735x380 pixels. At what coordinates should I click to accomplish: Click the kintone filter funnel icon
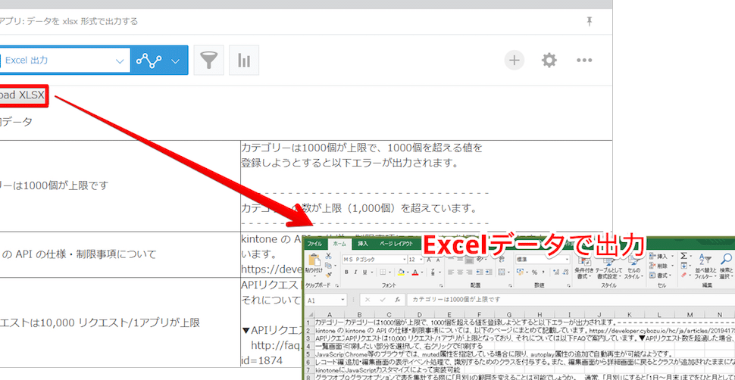click(x=208, y=61)
